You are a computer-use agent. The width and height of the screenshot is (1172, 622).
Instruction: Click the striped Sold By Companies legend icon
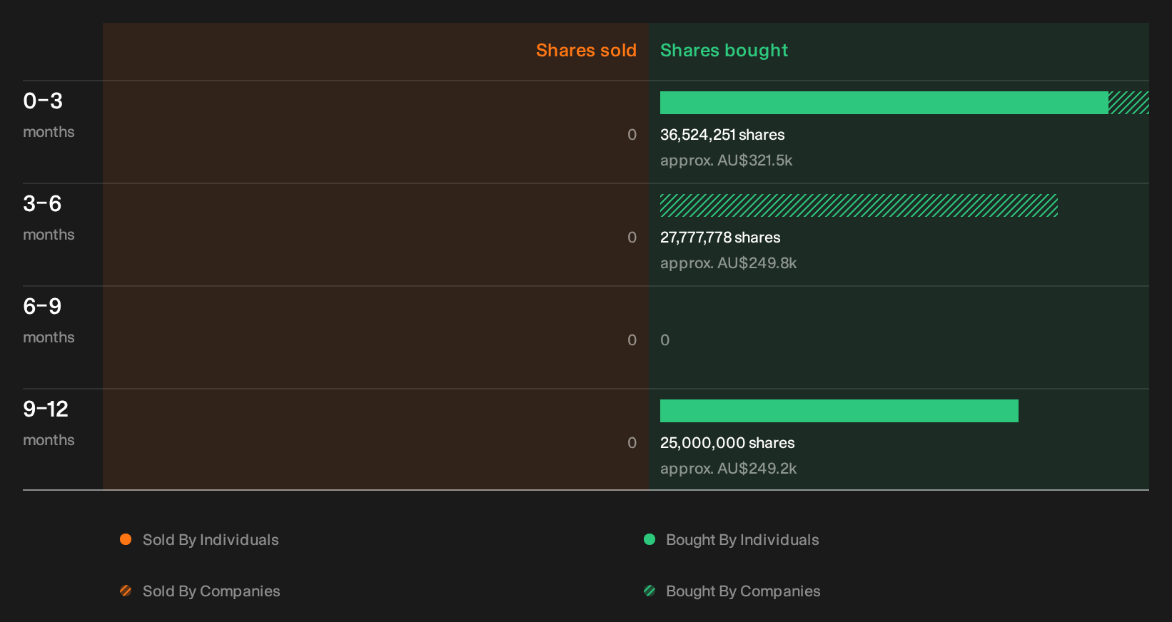[126, 591]
